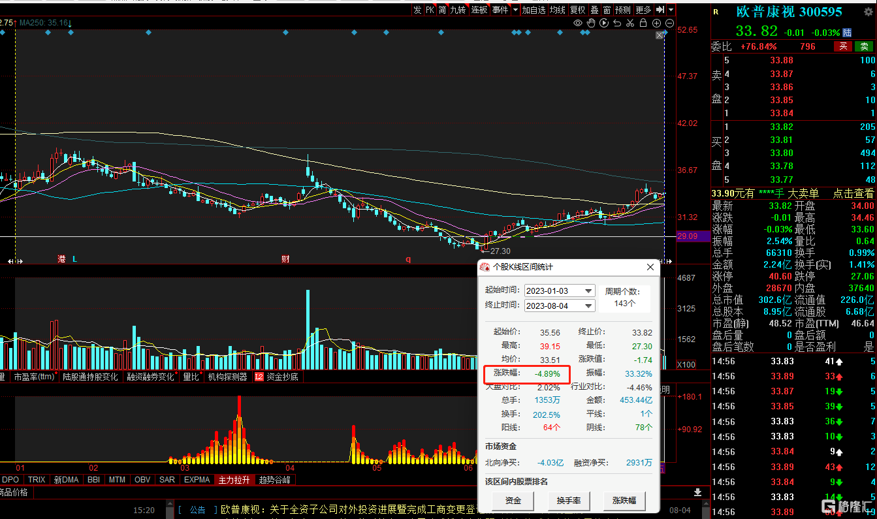Zoom in with the circled plus icon

click(x=656, y=23)
